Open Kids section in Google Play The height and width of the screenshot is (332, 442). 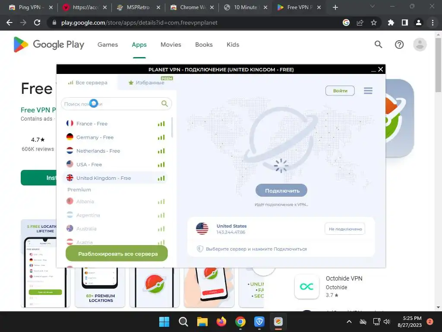(x=233, y=45)
